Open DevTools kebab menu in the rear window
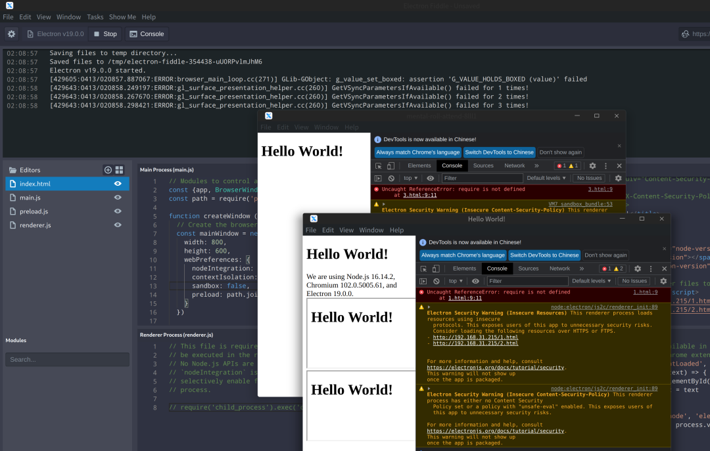710x451 pixels. pos(605,166)
